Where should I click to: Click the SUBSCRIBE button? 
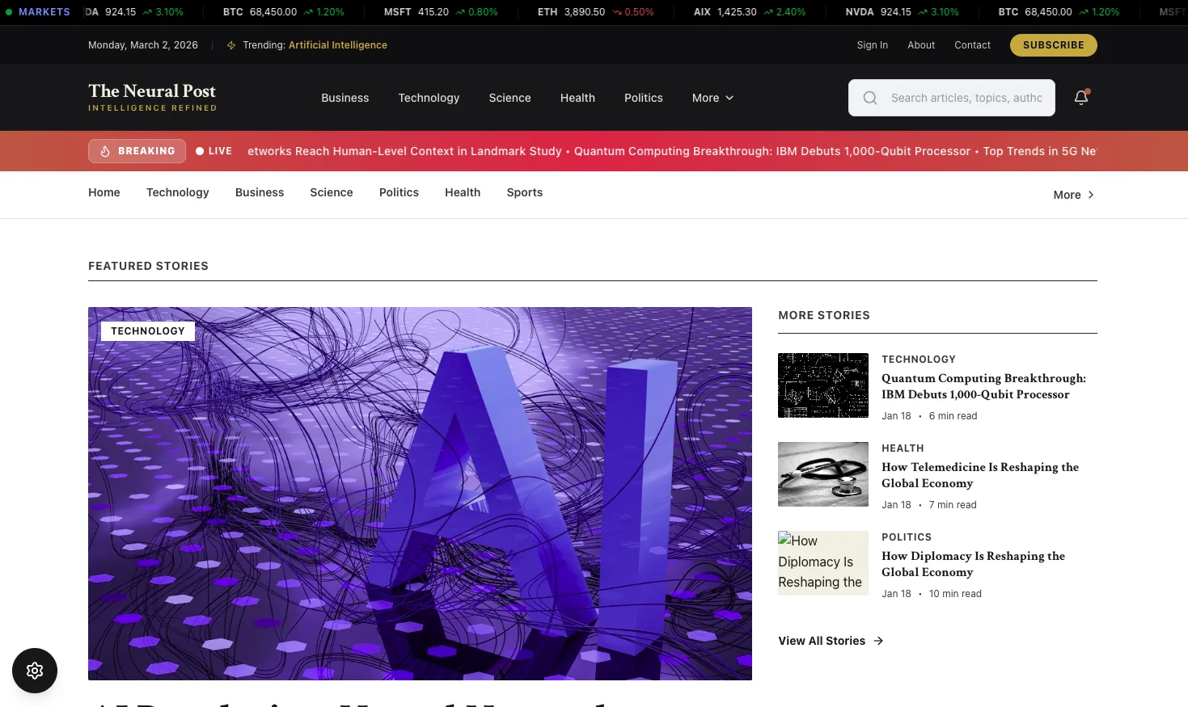point(1053,45)
